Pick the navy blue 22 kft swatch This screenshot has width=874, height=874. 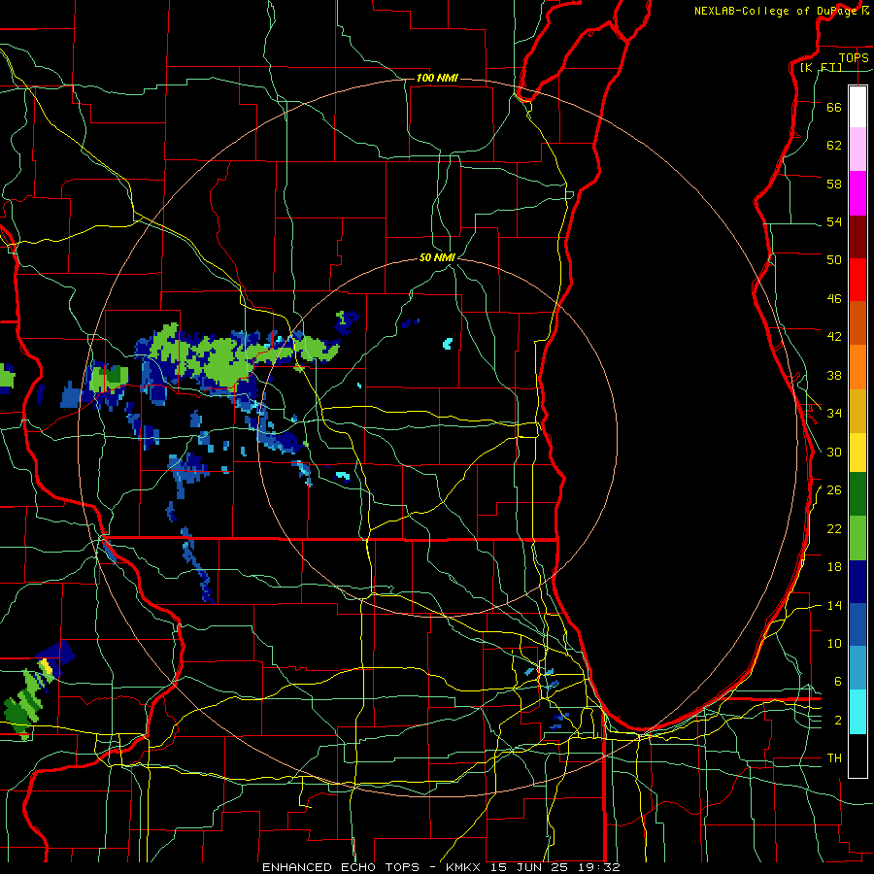[x=857, y=582]
